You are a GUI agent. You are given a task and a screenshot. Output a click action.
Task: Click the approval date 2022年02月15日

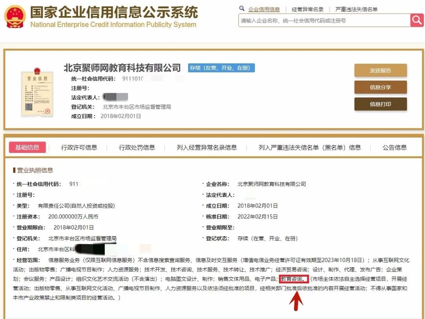coord(257,217)
